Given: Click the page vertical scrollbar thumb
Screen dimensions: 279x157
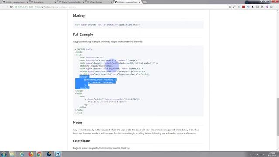Looking at the screenshot, I should click(278, 116).
